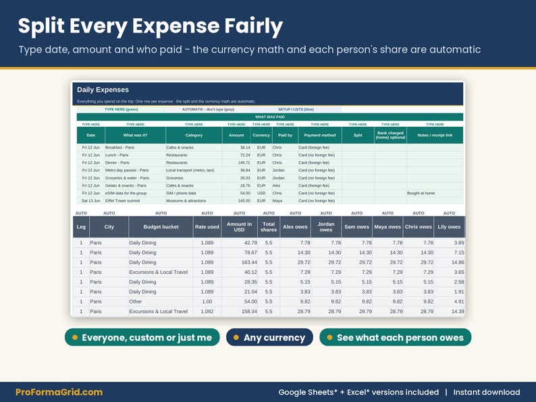Click the 'Everyone, custom or just me' pill
The width and height of the screenshot is (536, 402).
tap(142, 337)
